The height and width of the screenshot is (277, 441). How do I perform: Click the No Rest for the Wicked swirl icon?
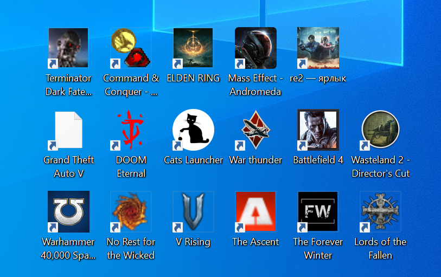131,212
